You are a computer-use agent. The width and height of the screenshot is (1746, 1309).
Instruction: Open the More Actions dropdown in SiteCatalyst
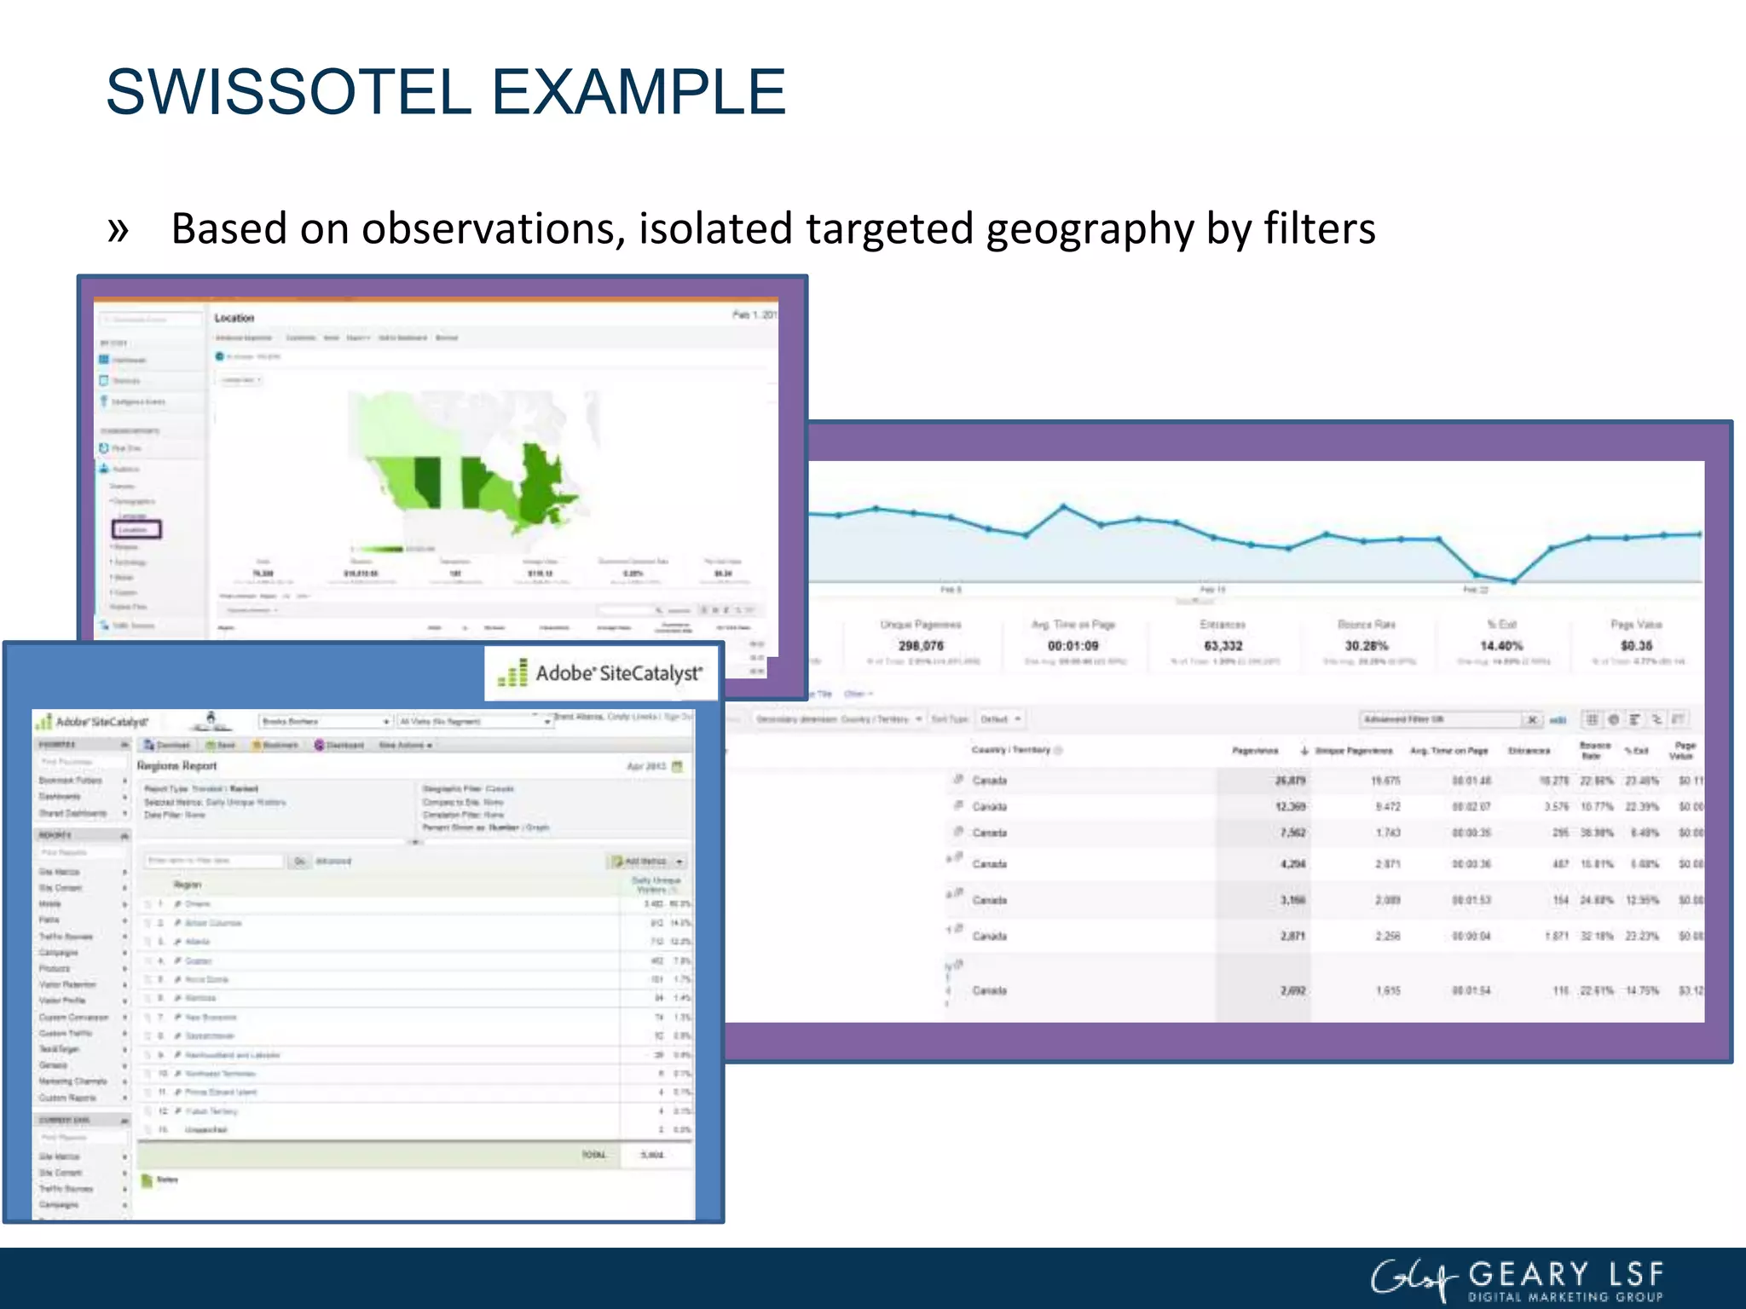tap(406, 745)
